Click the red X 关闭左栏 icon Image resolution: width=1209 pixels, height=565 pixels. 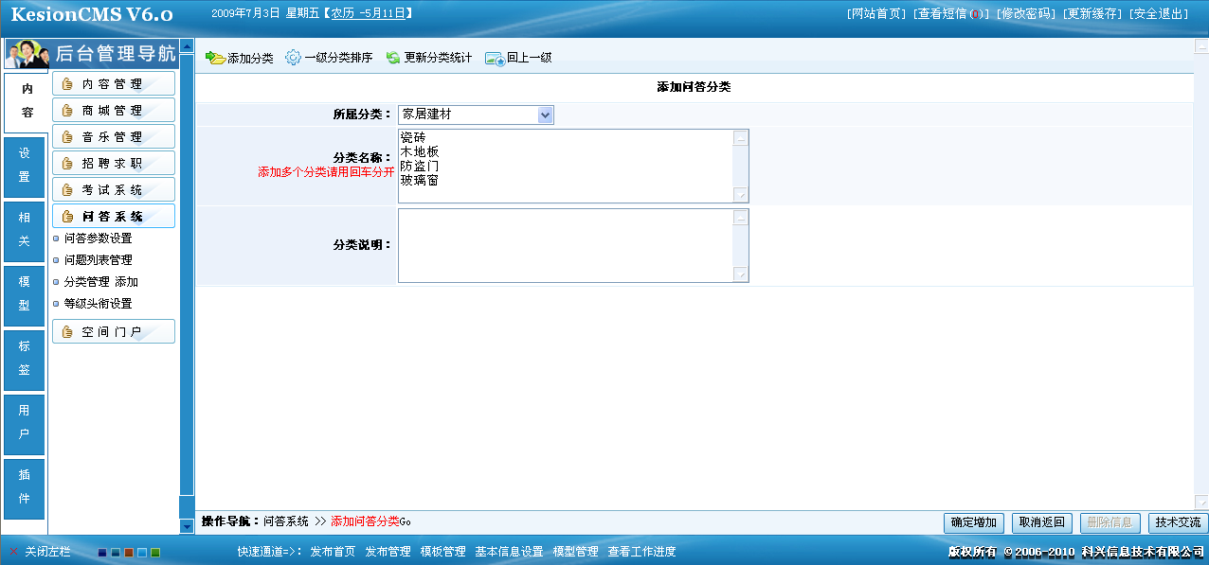point(13,552)
